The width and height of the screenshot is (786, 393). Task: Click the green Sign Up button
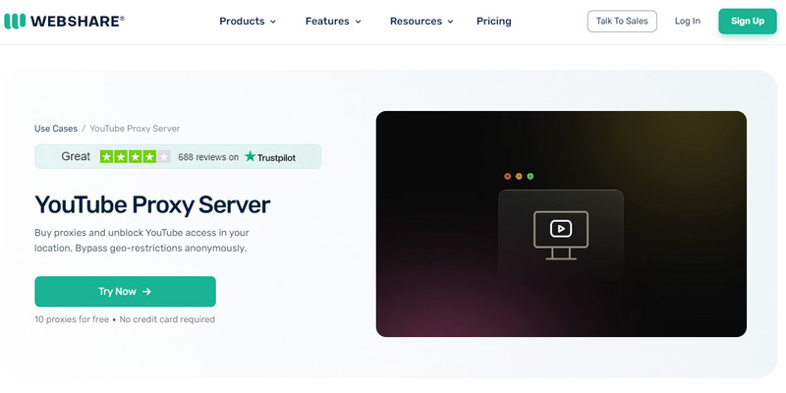[x=748, y=21]
